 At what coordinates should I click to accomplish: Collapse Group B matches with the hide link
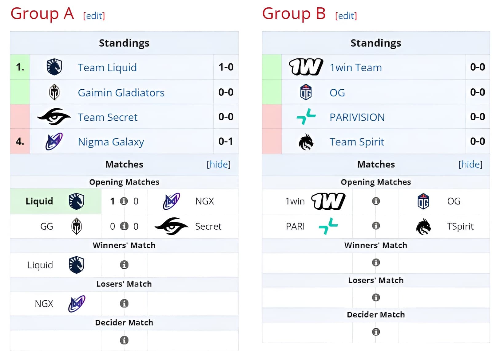point(470,164)
